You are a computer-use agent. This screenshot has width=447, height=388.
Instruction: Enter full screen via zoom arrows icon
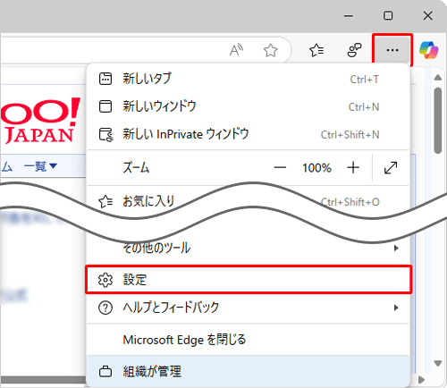click(391, 168)
